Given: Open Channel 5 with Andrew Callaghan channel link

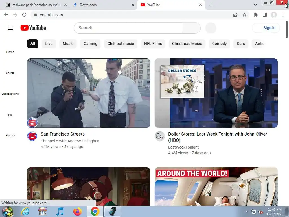Looking at the screenshot, I should pyautogui.click(x=70, y=141).
